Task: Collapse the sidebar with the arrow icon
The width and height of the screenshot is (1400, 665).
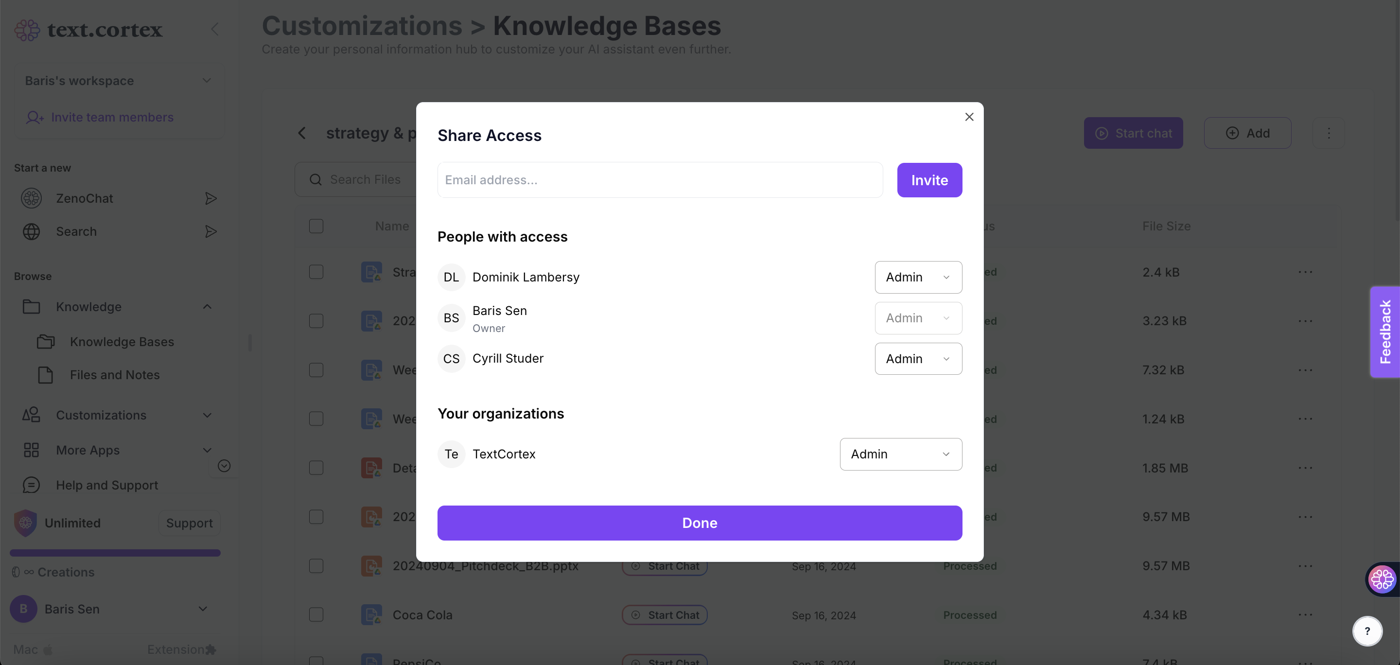Action: click(215, 29)
